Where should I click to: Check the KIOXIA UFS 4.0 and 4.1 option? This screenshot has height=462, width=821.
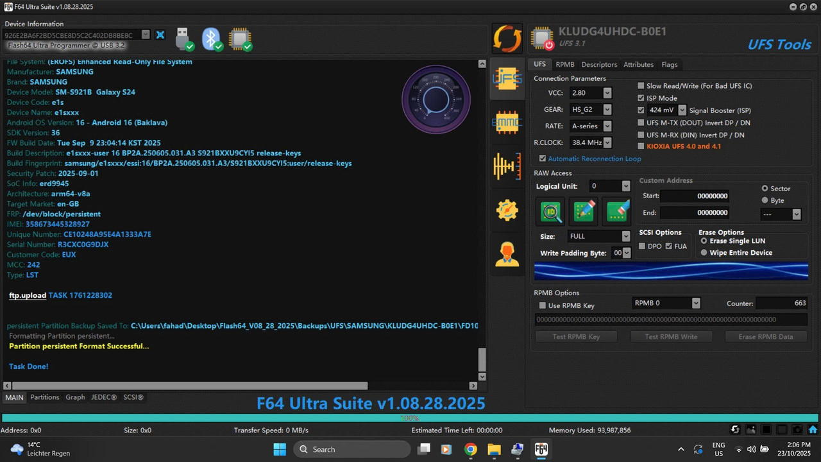click(641, 146)
